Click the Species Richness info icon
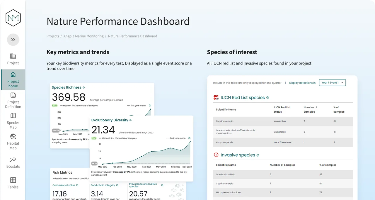 point(84,87)
